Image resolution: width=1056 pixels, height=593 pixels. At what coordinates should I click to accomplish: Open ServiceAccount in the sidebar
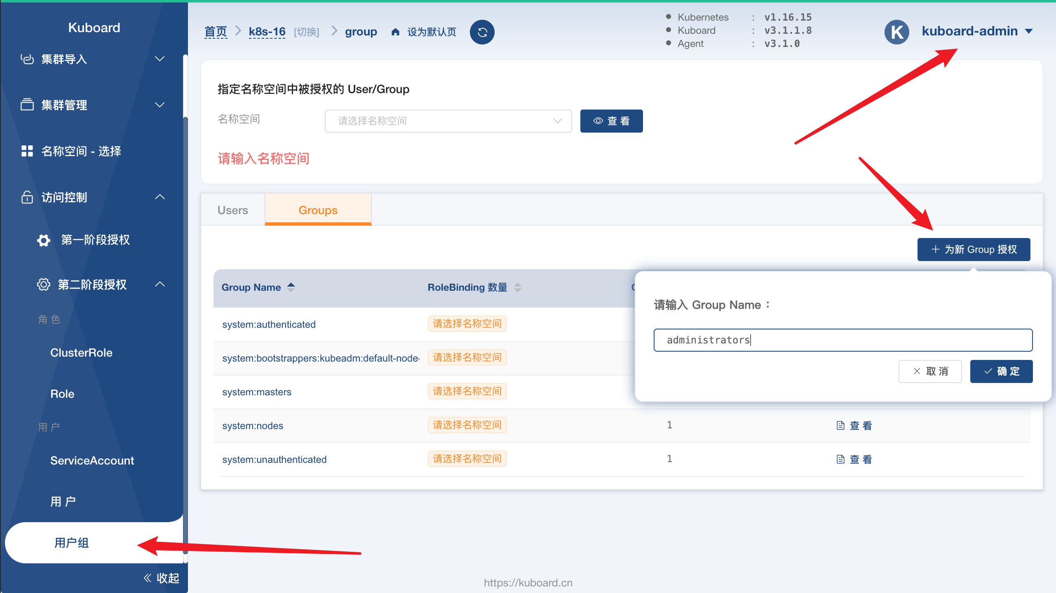coord(92,461)
